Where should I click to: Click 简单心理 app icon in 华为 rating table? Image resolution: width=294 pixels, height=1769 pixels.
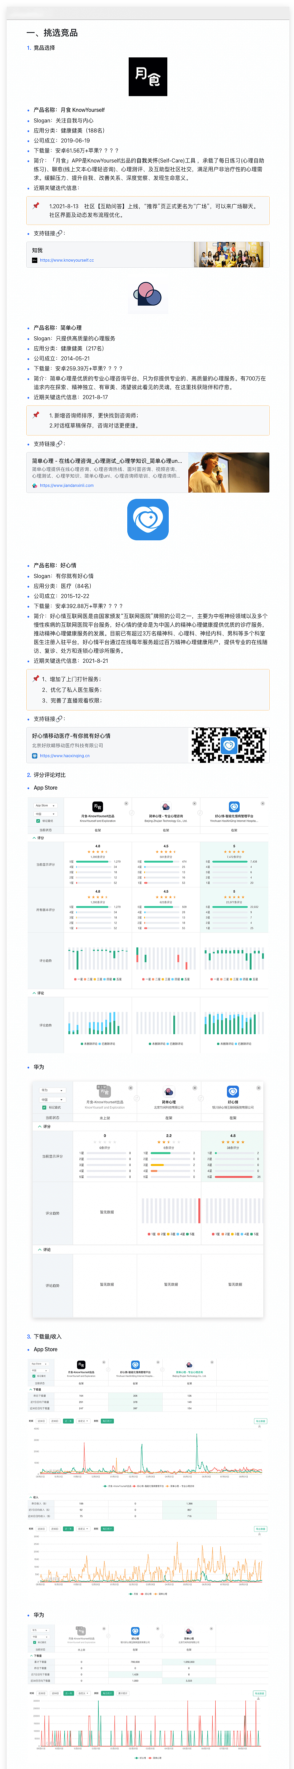tap(169, 1091)
